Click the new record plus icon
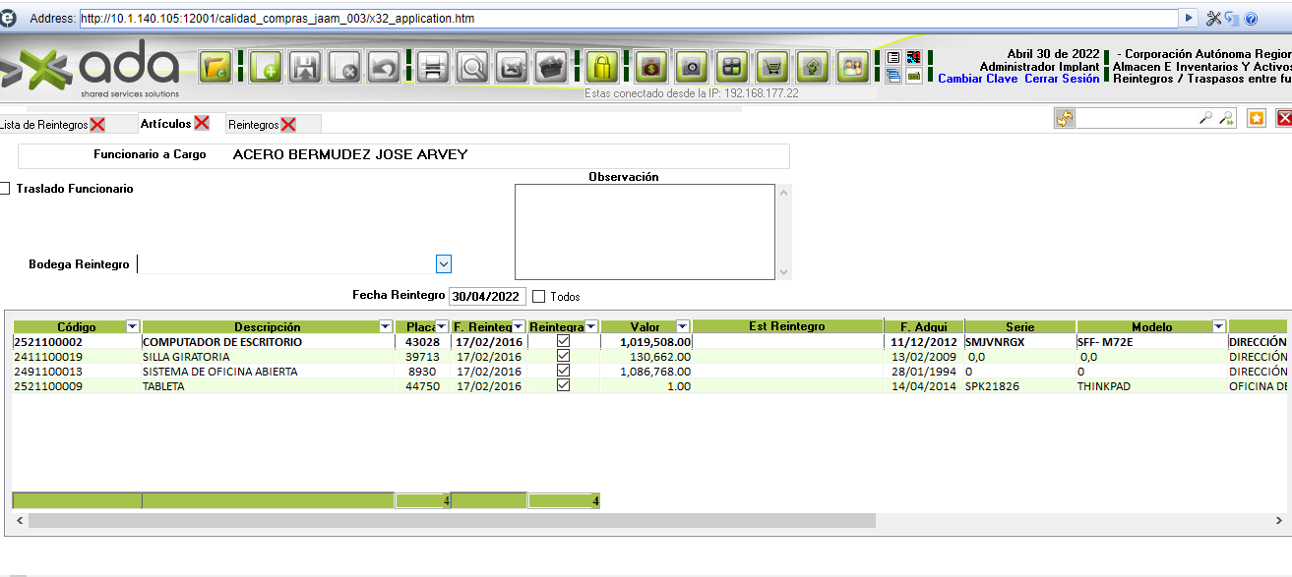Viewport: 1292px width, 577px height. coord(266,68)
